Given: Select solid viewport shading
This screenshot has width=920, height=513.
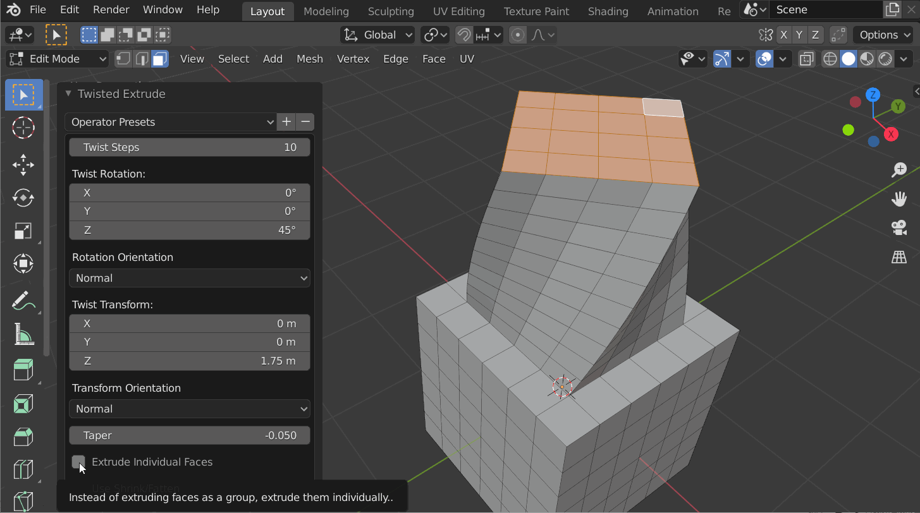Looking at the screenshot, I should click(849, 59).
